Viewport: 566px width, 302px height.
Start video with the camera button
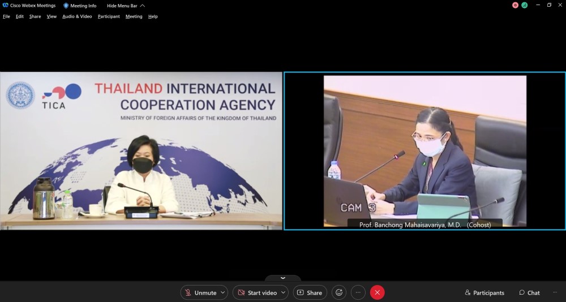256,292
